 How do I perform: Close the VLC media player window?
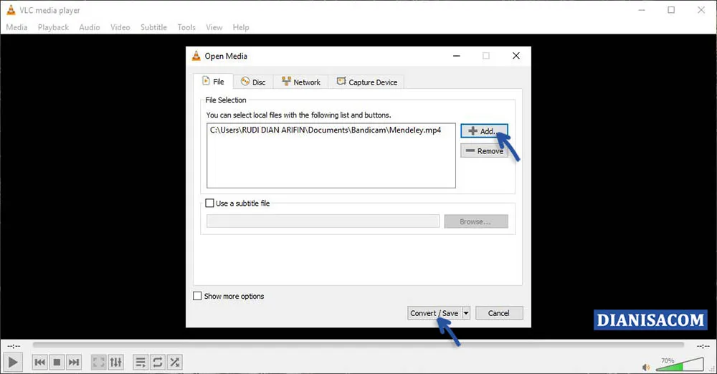click(701, 9)
